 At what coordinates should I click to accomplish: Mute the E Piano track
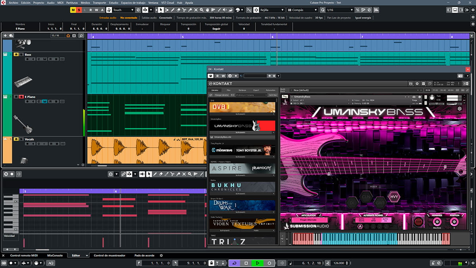[16, 96]
